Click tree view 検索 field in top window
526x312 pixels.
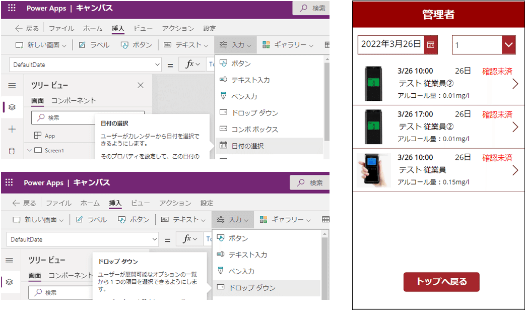click(88, 118)
